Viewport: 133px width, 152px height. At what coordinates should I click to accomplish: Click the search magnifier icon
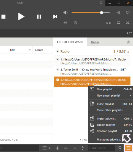click(120, 148)
